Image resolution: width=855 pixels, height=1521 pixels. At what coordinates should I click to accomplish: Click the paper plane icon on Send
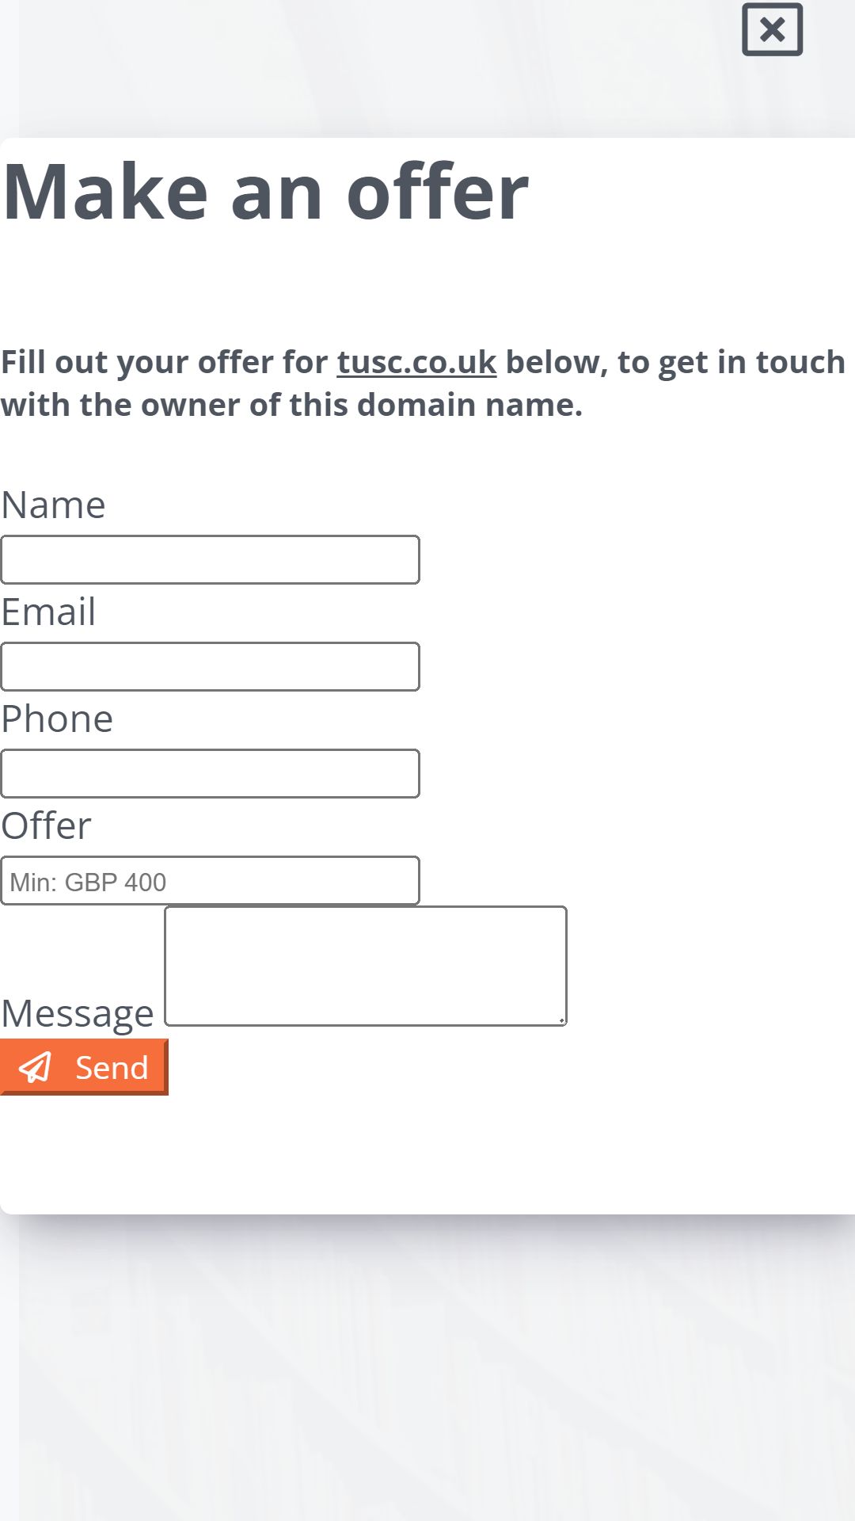[x=35, y=1067]
